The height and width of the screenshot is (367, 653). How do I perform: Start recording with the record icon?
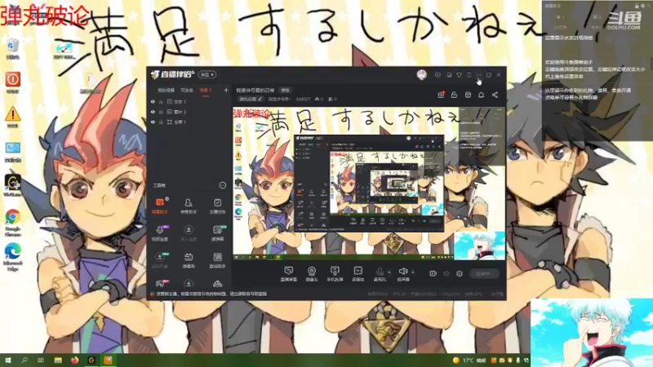[x=433, y=273]
